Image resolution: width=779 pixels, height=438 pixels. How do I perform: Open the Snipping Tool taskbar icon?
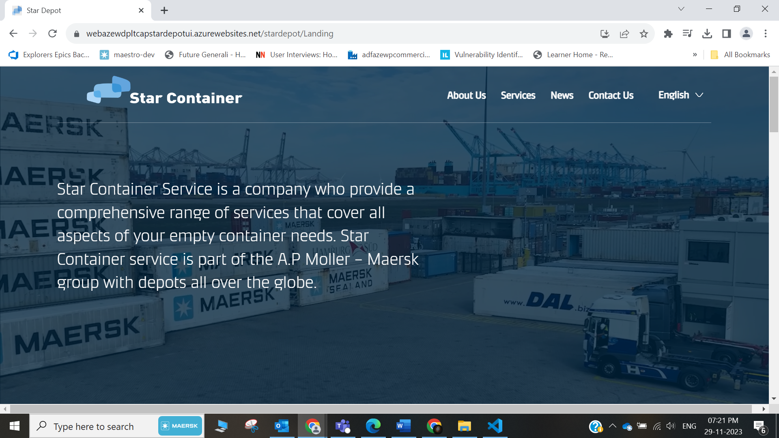[x=252, y=426]
